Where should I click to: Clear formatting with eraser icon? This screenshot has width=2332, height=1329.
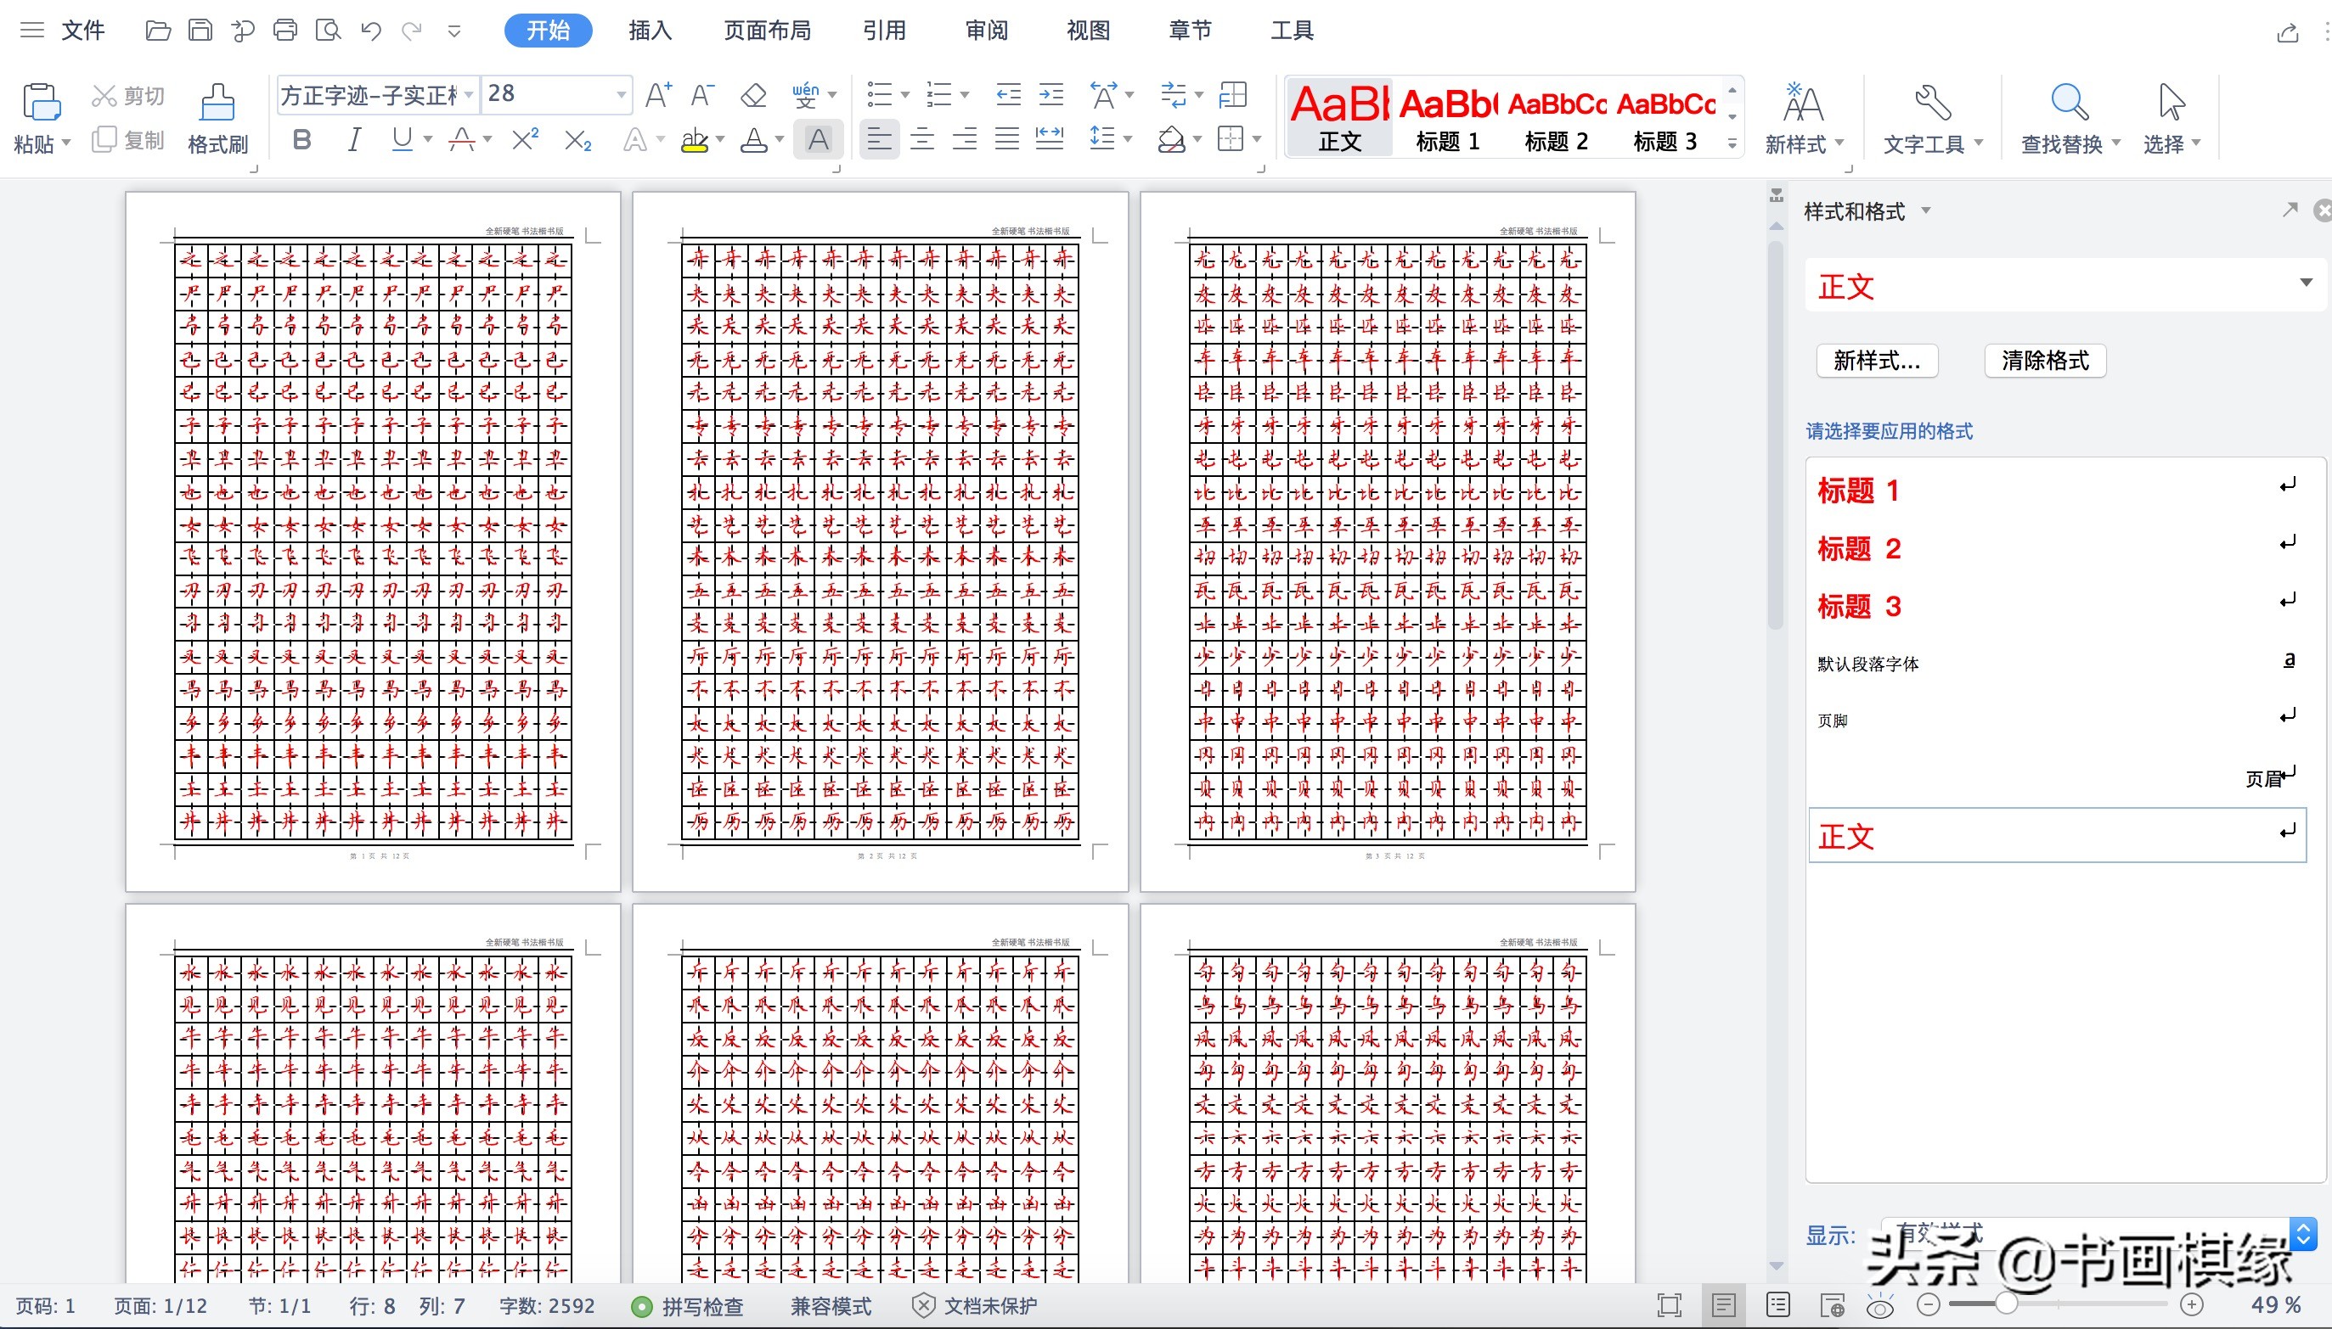753,94
